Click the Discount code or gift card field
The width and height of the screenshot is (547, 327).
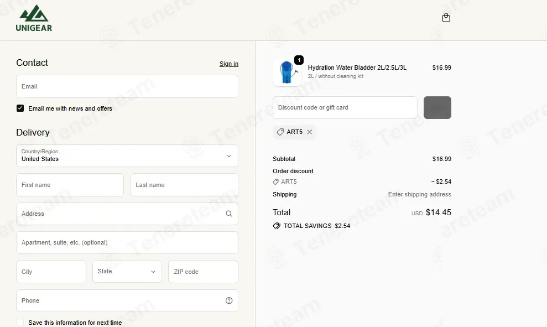[x=345, y=107]
